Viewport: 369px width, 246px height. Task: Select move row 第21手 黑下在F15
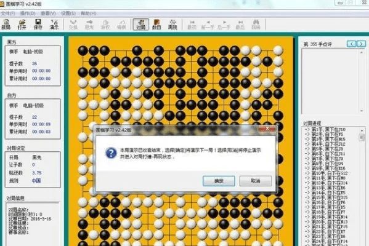point(326,226)
